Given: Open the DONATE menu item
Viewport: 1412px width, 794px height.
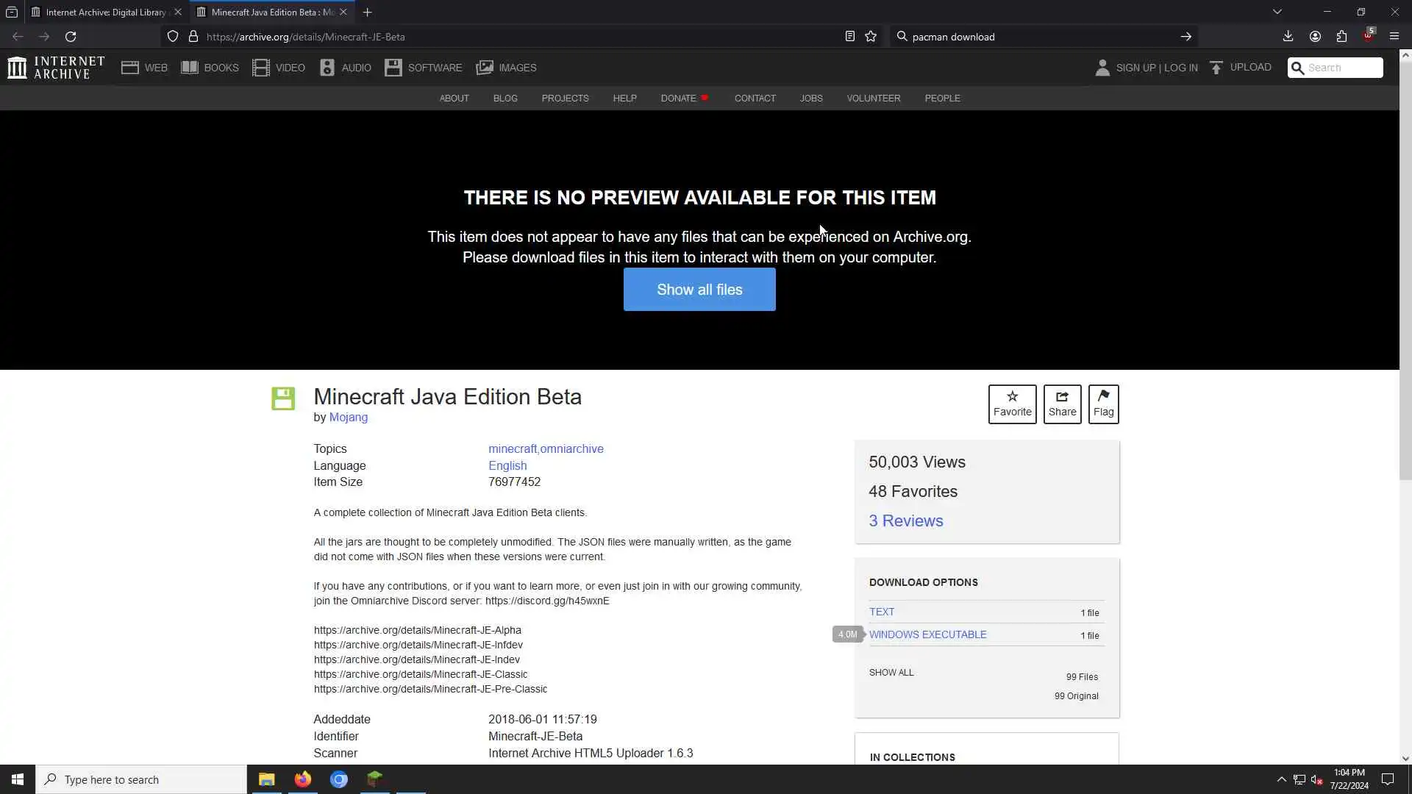Looking at the screenshot, I should (678, 99).
